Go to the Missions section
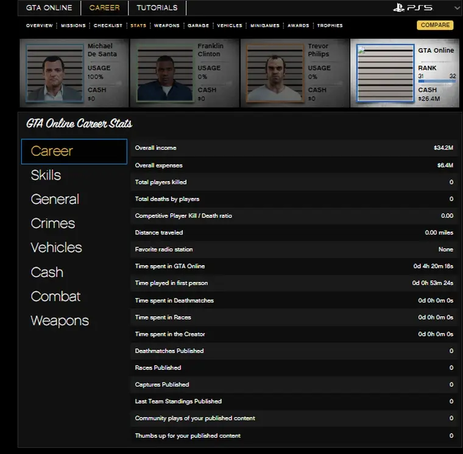The height and width of the screenshot is (454, 463). click(74, 26)
